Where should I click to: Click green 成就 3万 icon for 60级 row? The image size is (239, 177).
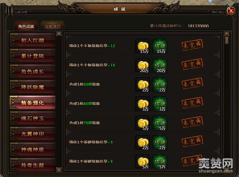coord(160,104)
